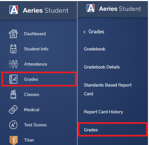This screenshot has height=145, width=149.
Task: Click the Grades notebook icon
Action: (x=13, y=79)
